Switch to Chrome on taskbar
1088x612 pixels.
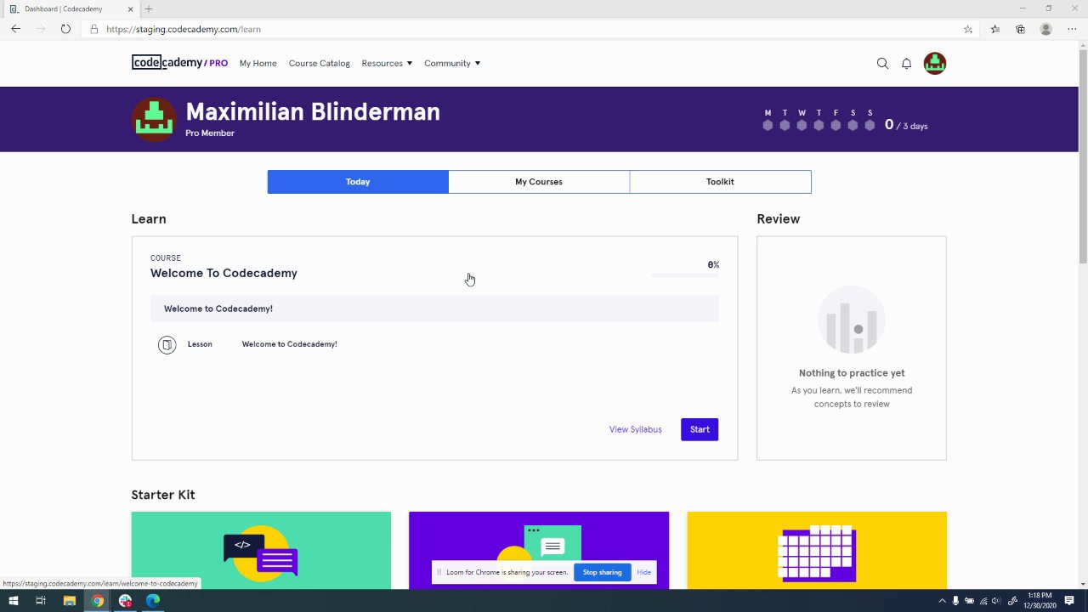click(x=98, y=601)
